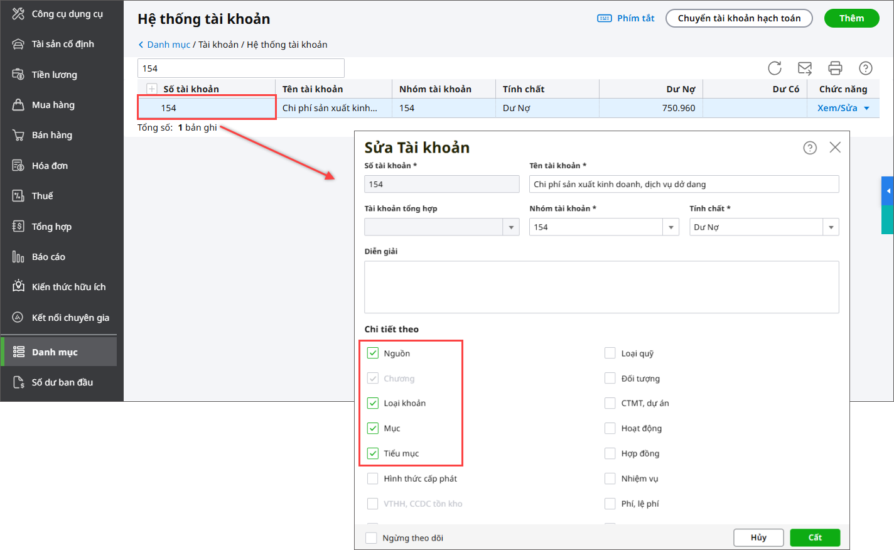Viewport: 894px width, 550px height.
Task: Tick the Ngừng theo dõi checkbox
Action: coord(372,538)
